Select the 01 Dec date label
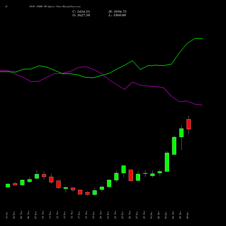This screenshot has height=226, width=226. [x=151, y=215]
